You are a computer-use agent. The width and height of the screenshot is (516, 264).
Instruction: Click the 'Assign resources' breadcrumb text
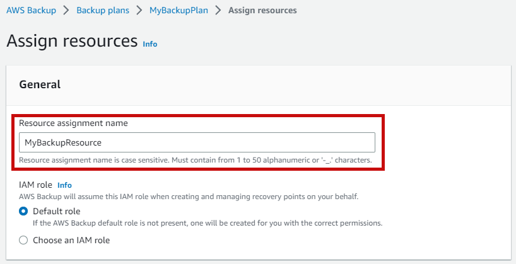point(262,10)
